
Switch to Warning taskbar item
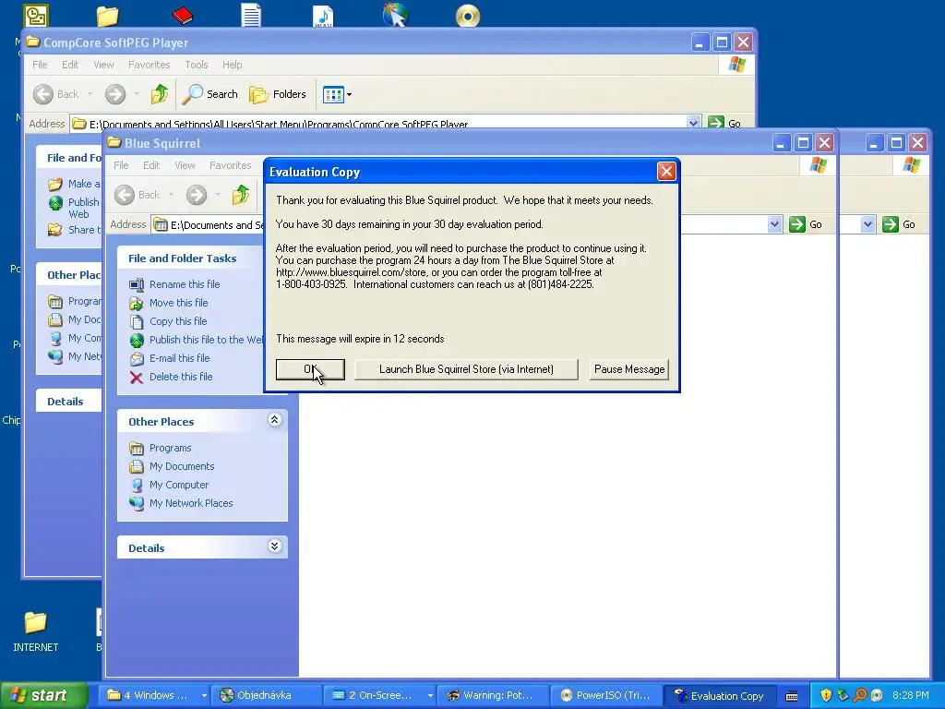click(x=493, y=695)
